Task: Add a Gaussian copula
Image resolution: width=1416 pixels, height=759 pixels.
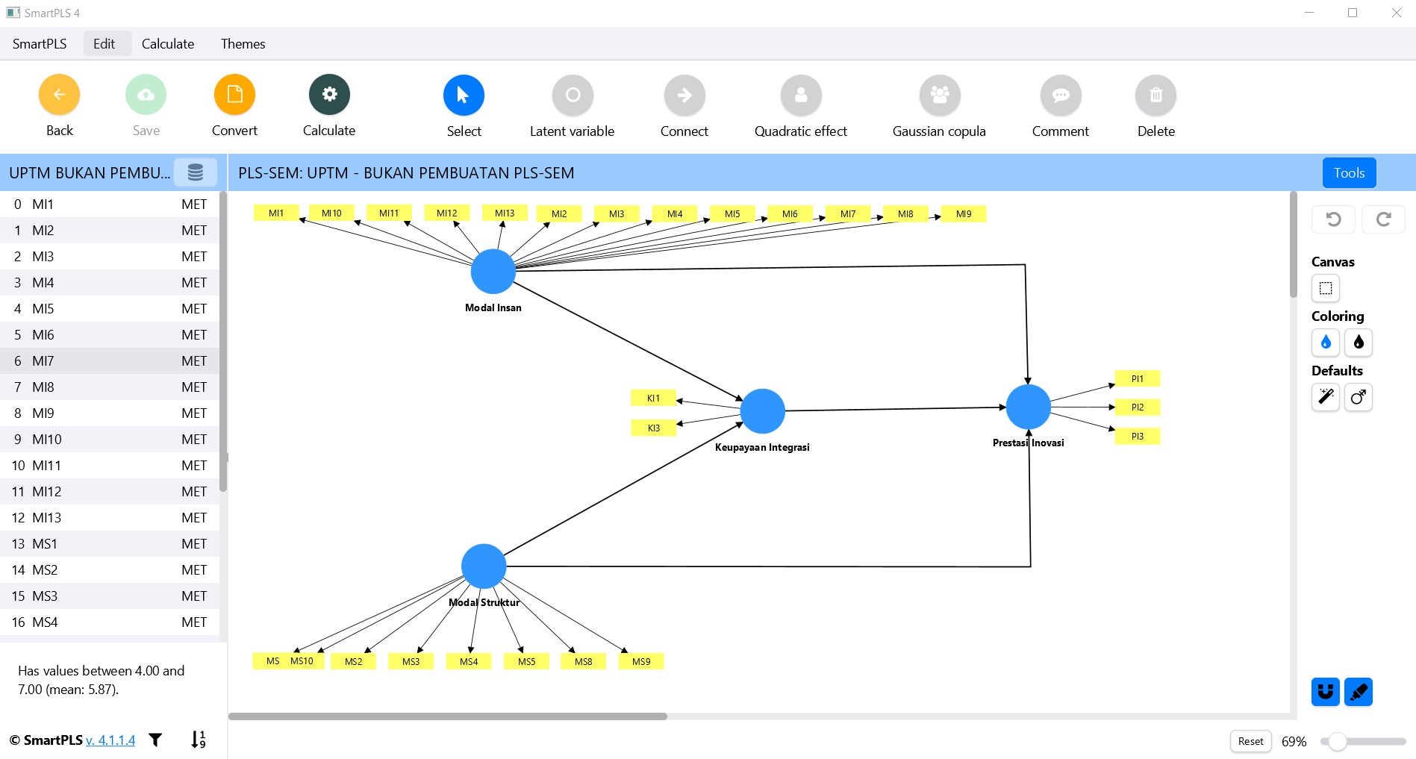Action: [940, 96]
